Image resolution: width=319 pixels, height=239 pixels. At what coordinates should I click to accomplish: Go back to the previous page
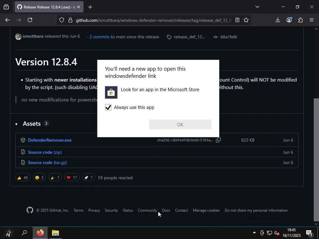pyautogui.click(x=7, y=20)
